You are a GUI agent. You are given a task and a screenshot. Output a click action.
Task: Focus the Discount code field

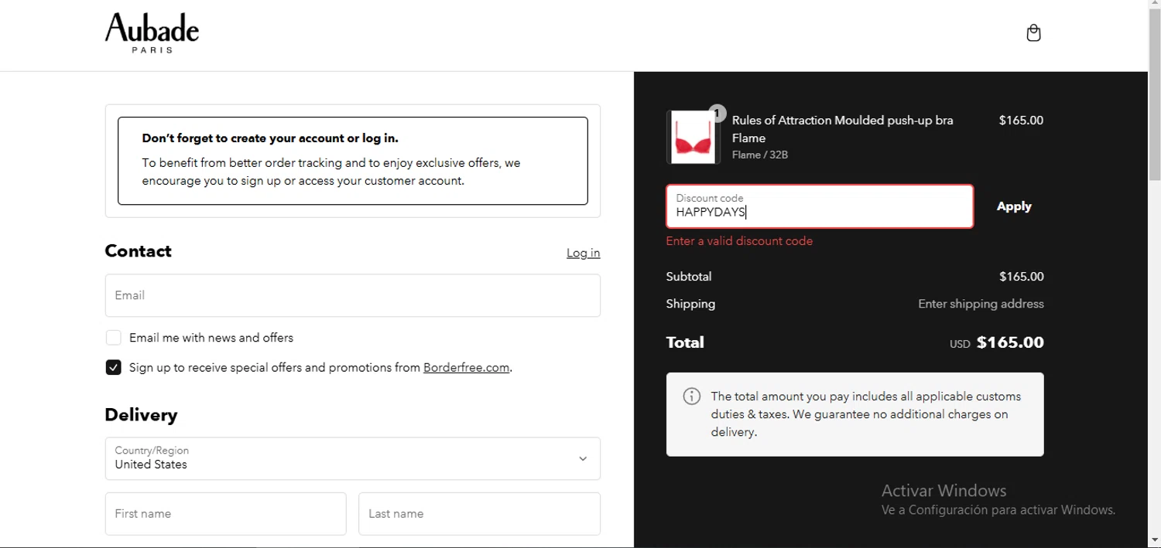point(820,206)
